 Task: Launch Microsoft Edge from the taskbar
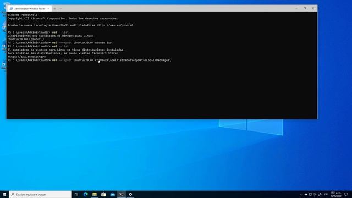pos(86,194)
